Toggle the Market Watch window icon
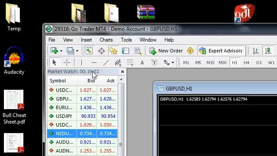277x156 pixels. (89, 51)
